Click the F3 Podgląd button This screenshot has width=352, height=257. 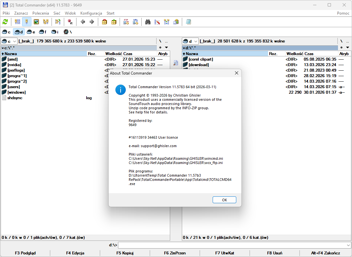click(x=25, y=253)
